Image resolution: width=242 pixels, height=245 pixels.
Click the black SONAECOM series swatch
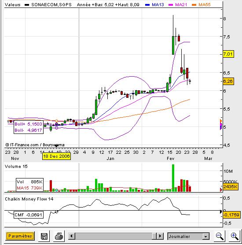coord(27,5)
